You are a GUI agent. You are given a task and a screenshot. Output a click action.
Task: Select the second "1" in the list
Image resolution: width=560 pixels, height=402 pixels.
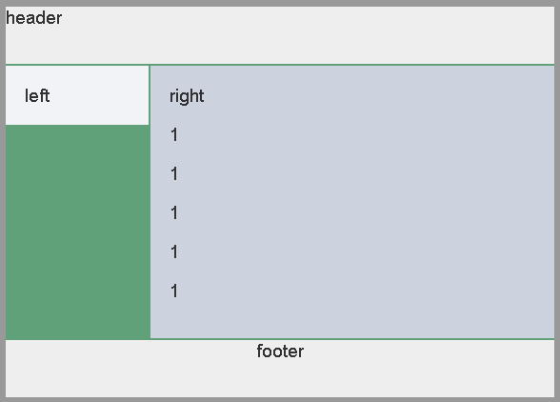tap(174, 174)
